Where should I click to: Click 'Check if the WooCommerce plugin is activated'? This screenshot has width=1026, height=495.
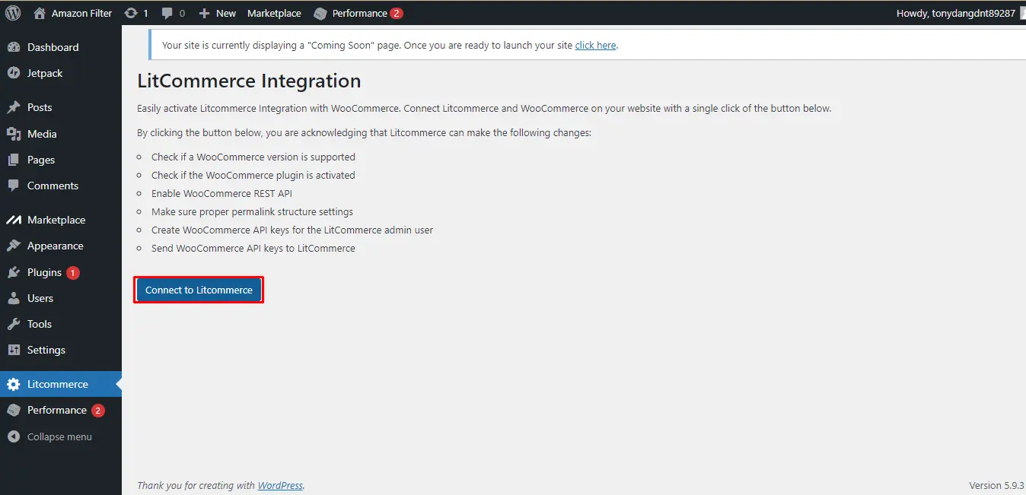(x=253, y=175)
